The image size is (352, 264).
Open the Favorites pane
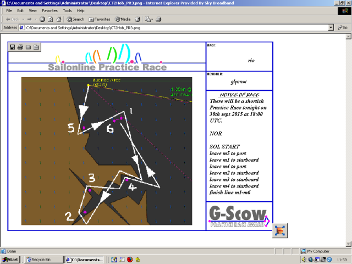[99, 19]
